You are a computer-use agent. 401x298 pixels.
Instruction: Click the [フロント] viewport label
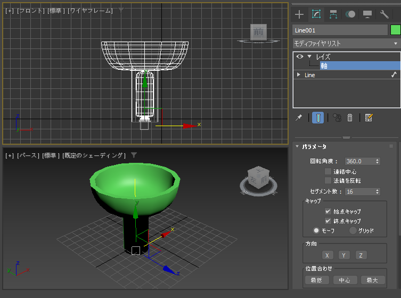click(31, 11)
